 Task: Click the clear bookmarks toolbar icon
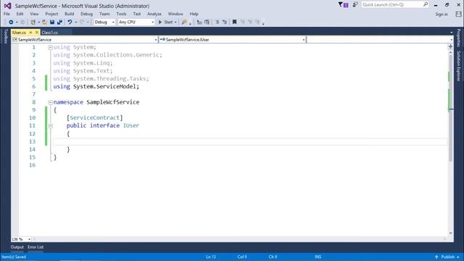pyautogui.click(x=257, y=22)
